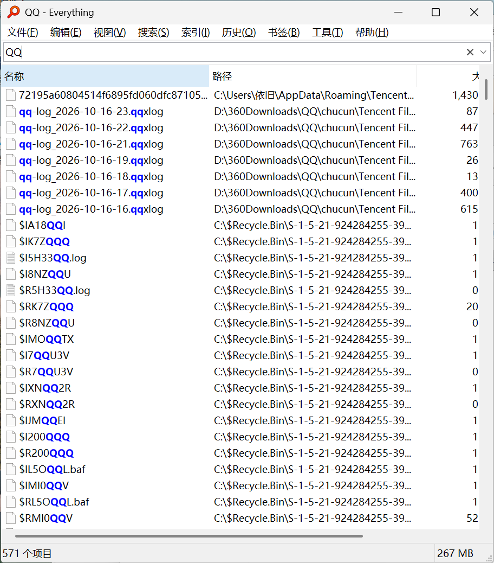494x563 pixels.
Task: Click the 571 个项目 status bar text
Action: tap(27, 553)
